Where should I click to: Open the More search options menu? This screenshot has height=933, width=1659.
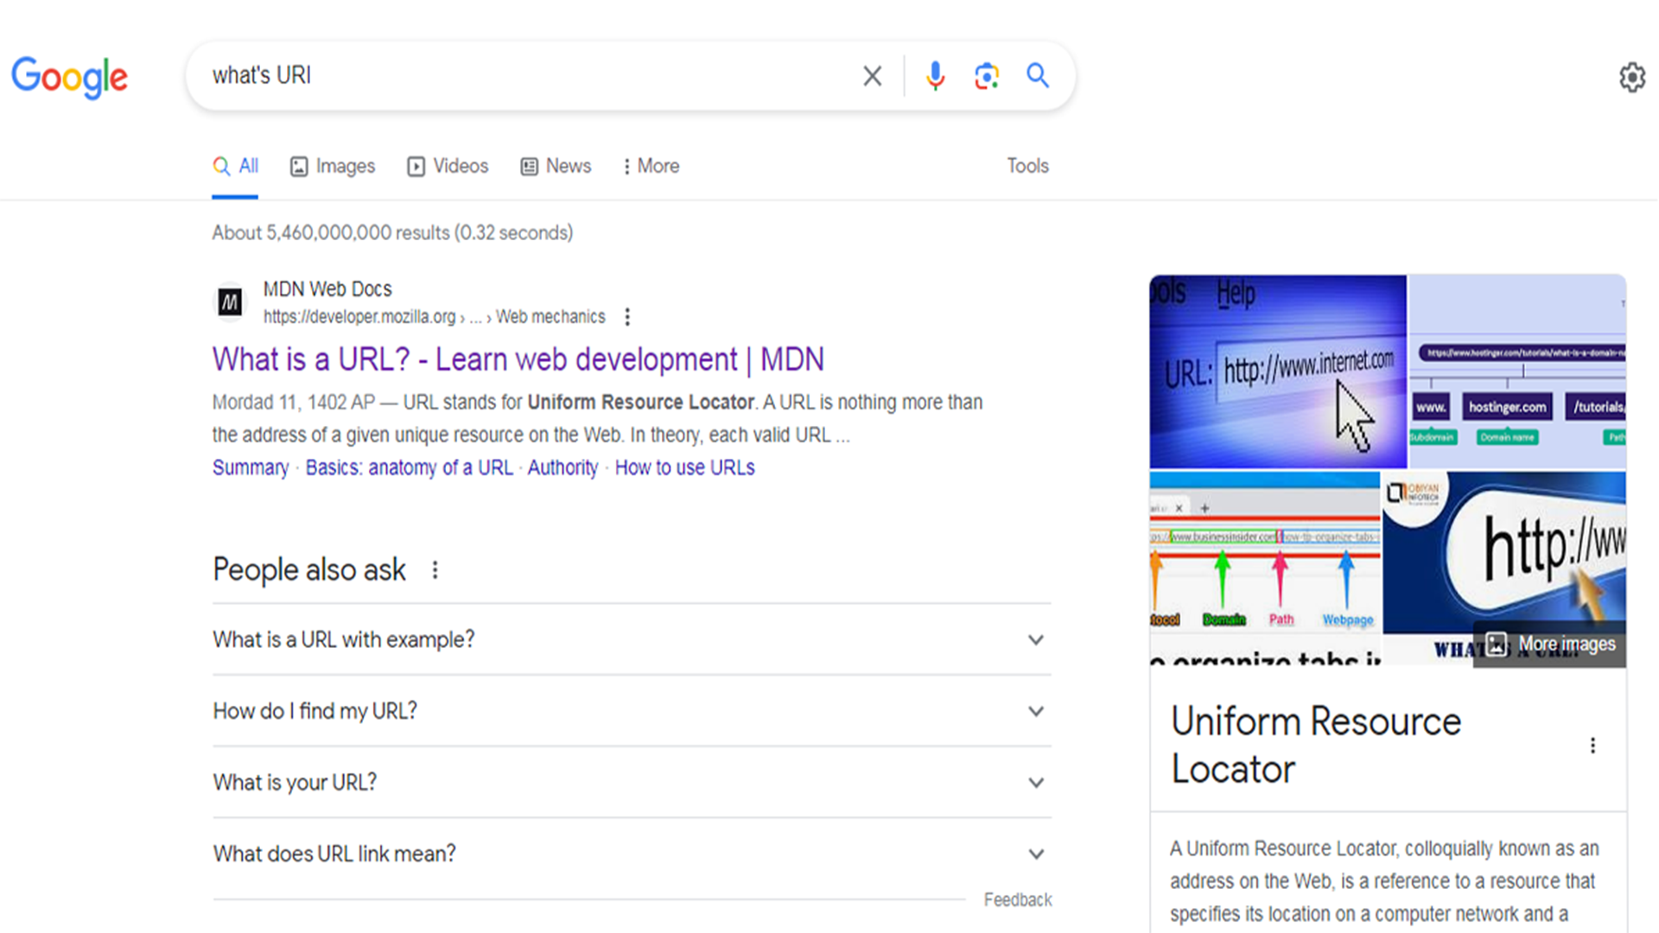point(652,166)
